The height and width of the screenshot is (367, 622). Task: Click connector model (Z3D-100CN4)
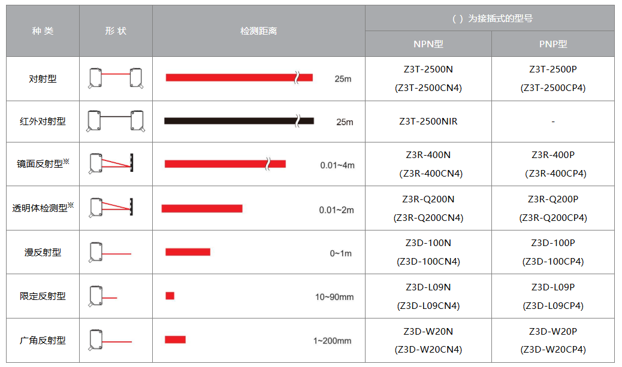[x=428, y=262]
